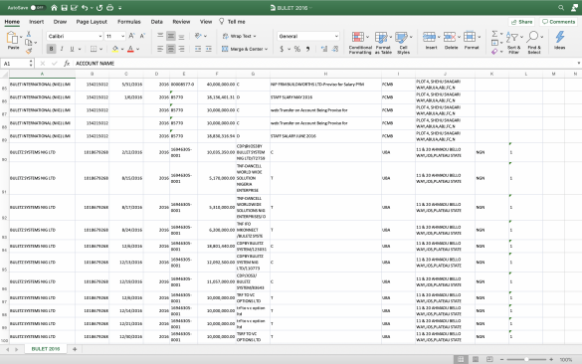This screenshot has height=364, width=582.
Task: Toggle the AutoSave switch
Action: click(x=38, y=7)
